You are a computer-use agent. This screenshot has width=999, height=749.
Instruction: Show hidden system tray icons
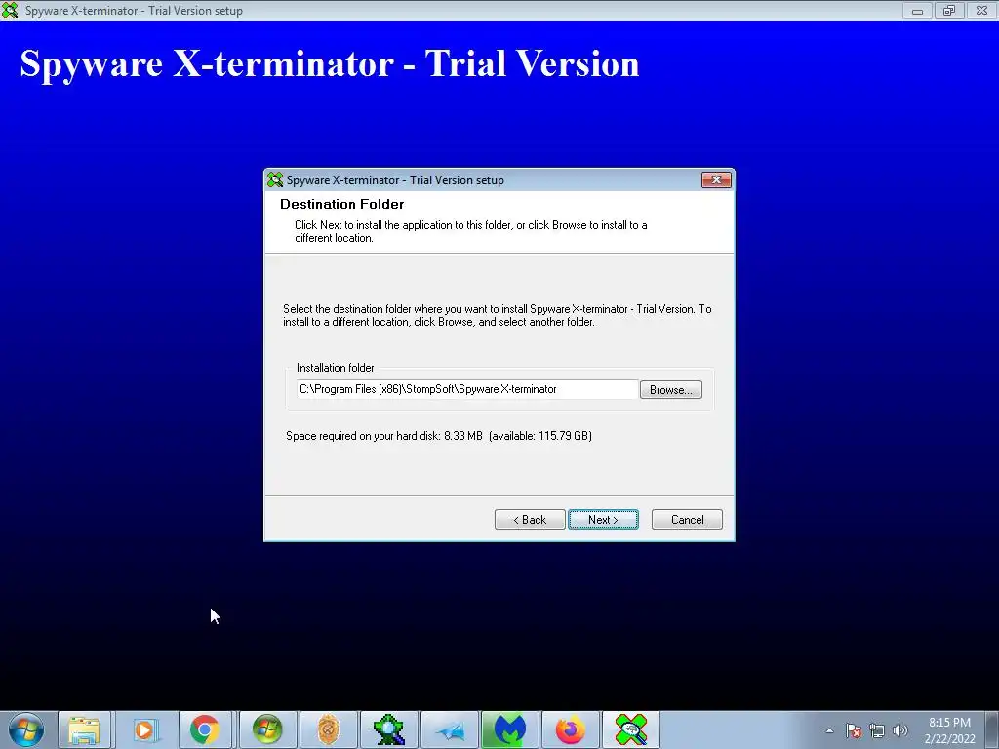829,730
